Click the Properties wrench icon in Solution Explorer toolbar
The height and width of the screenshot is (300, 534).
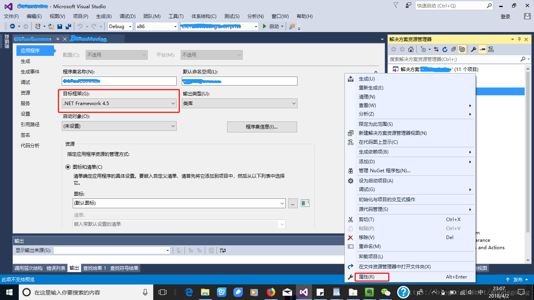point(473,49)
